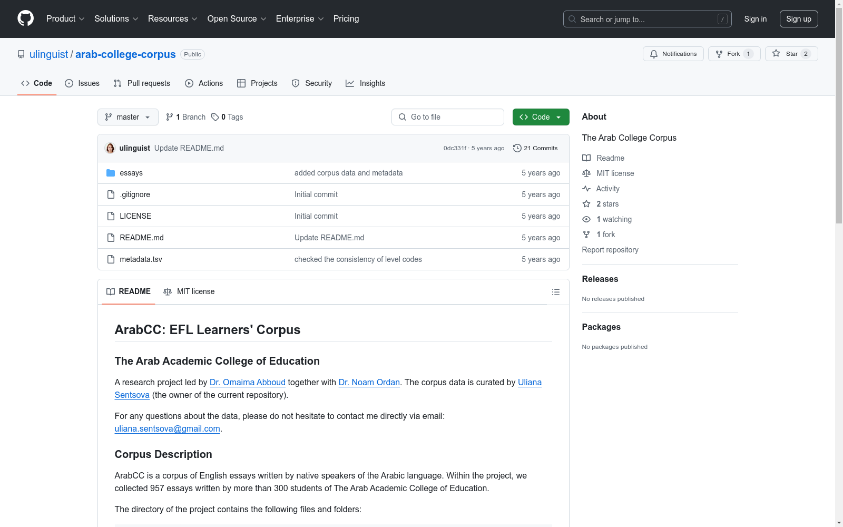Screen dimensions: 843x527
Task: Expand the Resources menu
Action: 173,18
